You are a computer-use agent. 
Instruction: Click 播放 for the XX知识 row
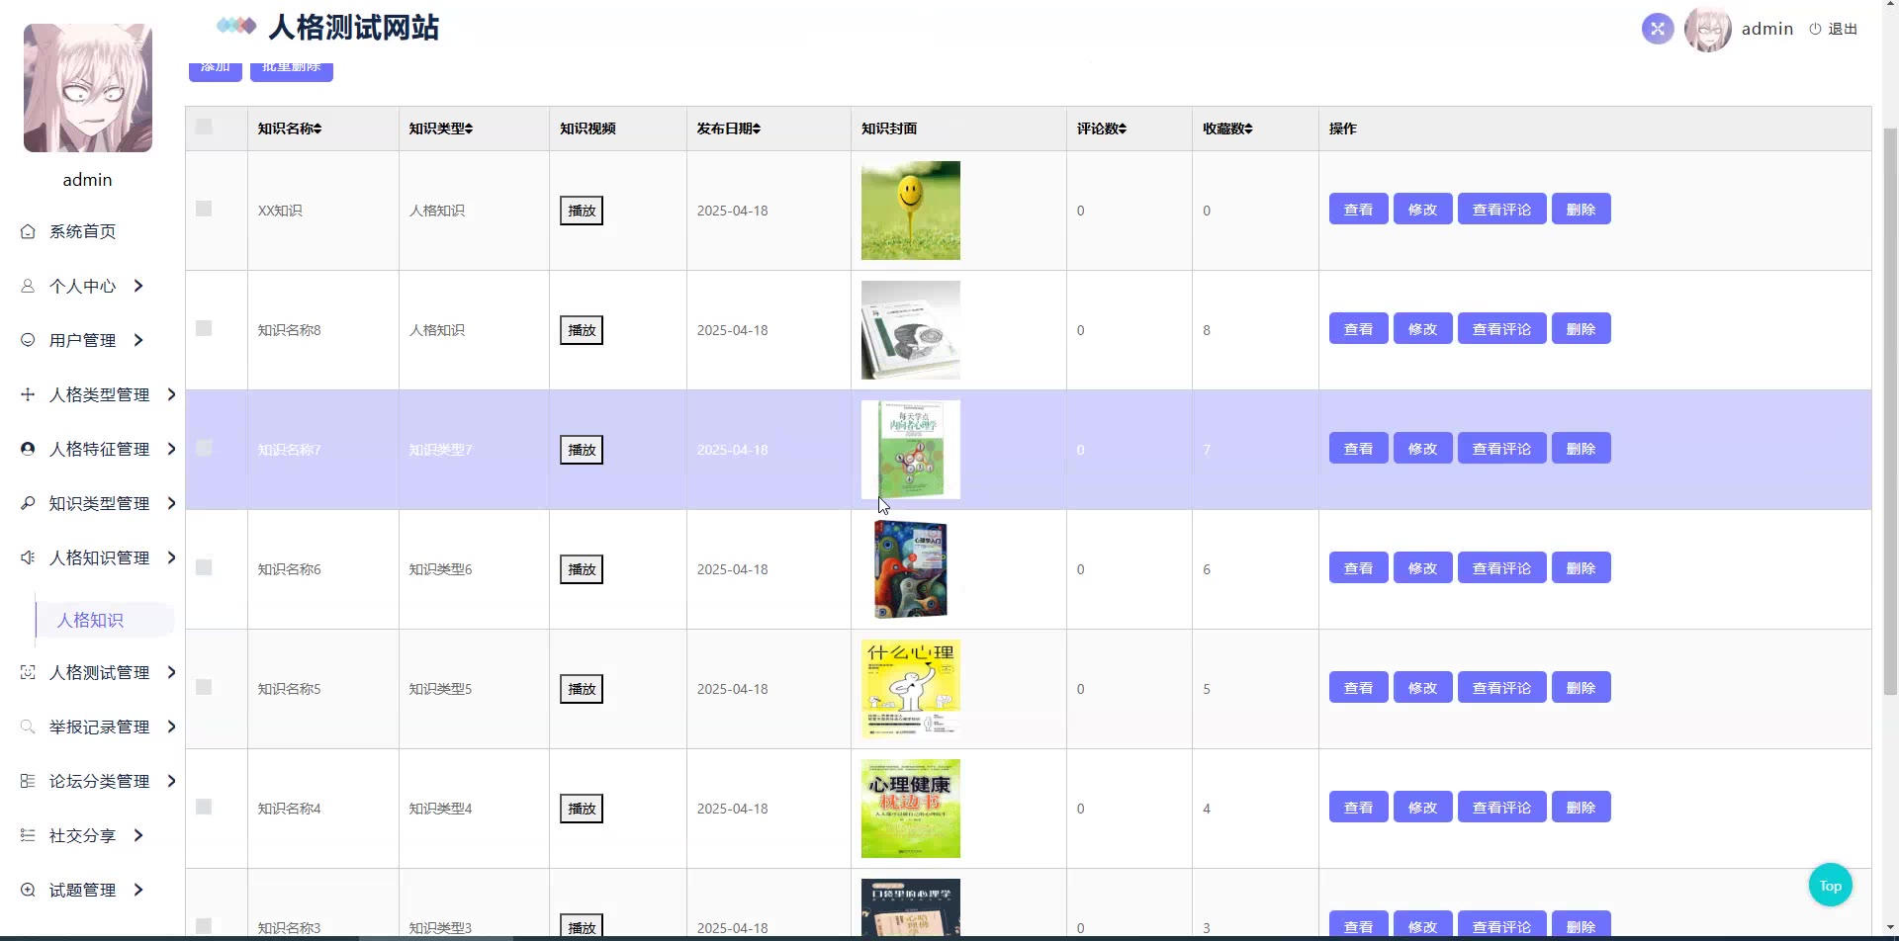pos(582,211)
